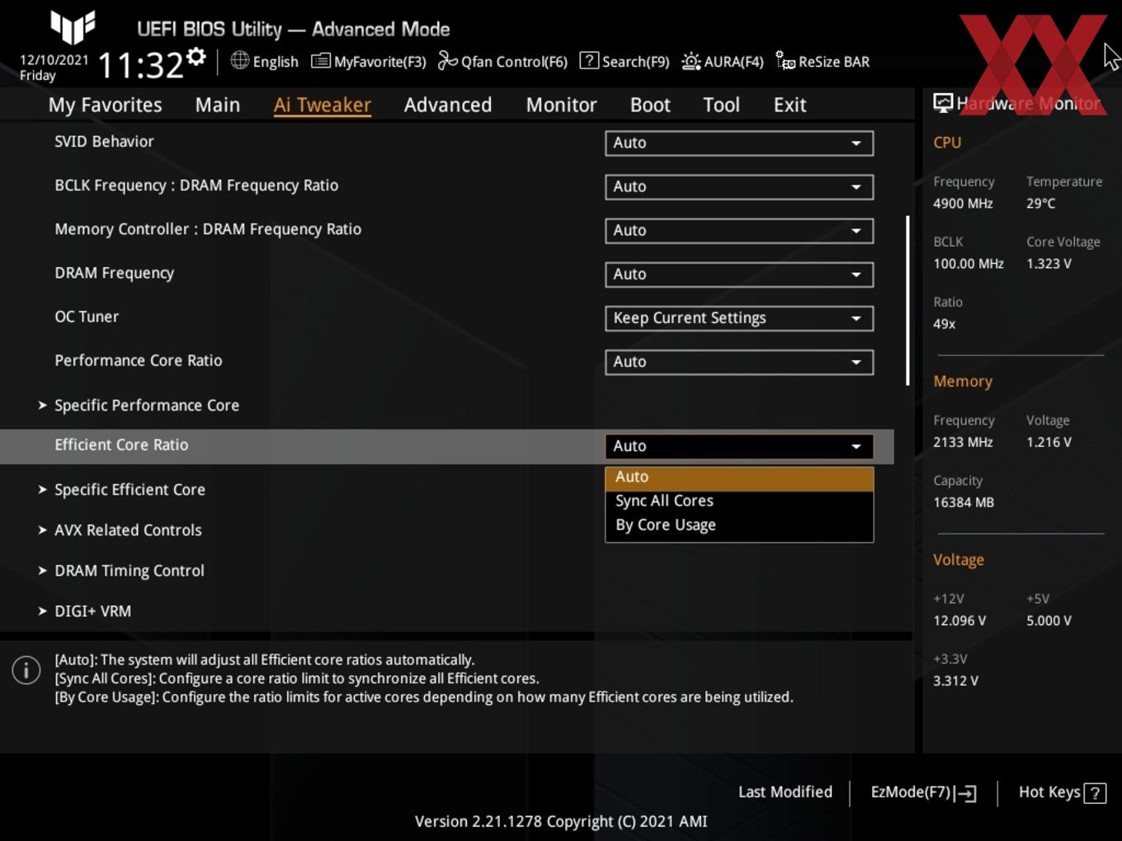Select the Ai Tweaker tab
1122x841 pixels.
point(323,105)
